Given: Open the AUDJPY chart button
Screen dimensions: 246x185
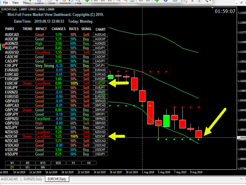Looking at the screenshot, I should click(100, 48).
